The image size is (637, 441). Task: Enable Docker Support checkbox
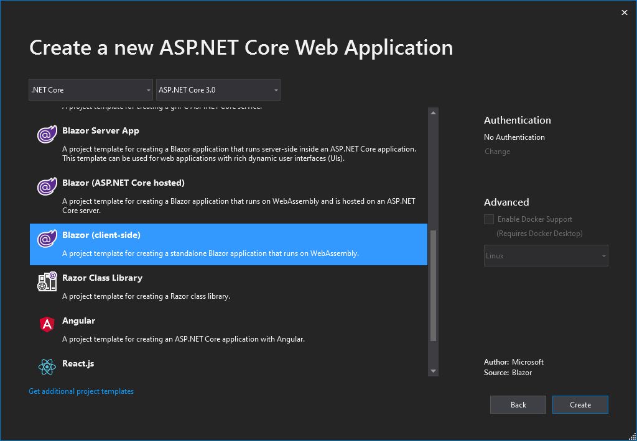(x=489, y=219)
